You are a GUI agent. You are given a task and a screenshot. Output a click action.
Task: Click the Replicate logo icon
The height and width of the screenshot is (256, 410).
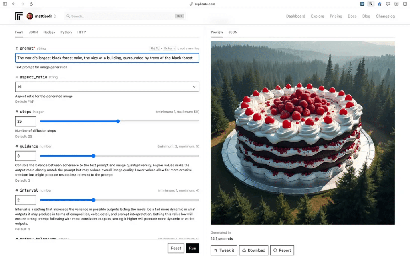(19, 16)
